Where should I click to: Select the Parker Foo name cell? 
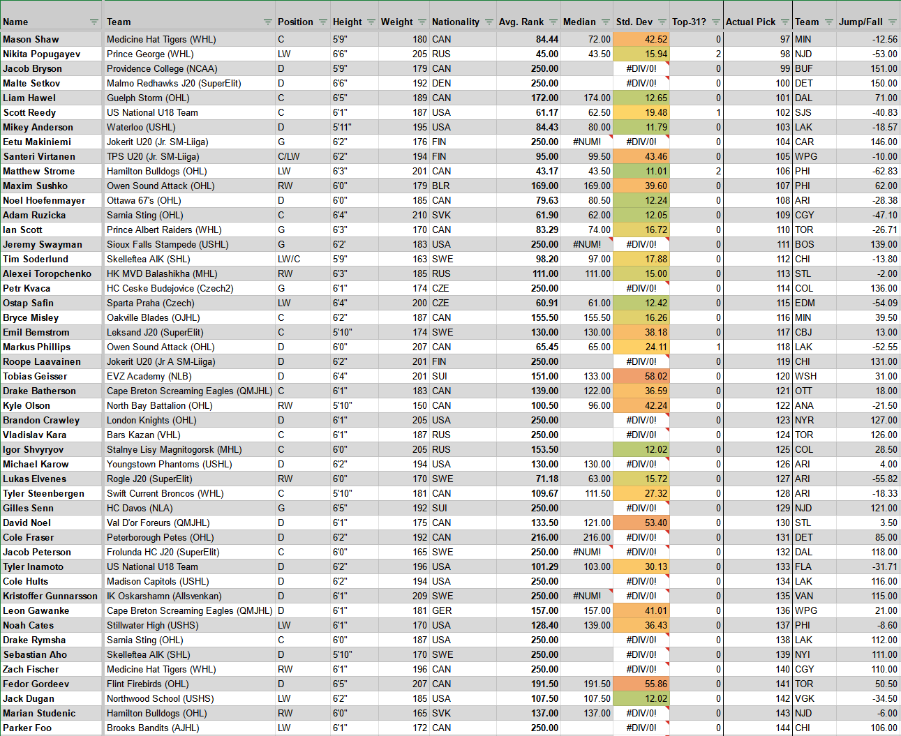coord(52,728)
